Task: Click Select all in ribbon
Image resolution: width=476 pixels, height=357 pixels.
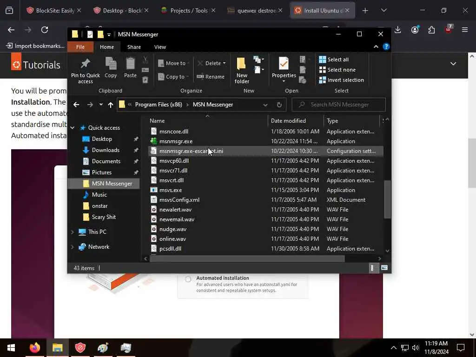Action: (x=334, y=59)
